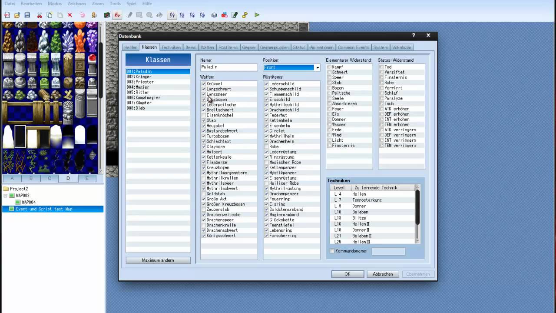Click the Copy icon in the toolbar
This screenshot has width=556, height=313.
pos(50,15)
